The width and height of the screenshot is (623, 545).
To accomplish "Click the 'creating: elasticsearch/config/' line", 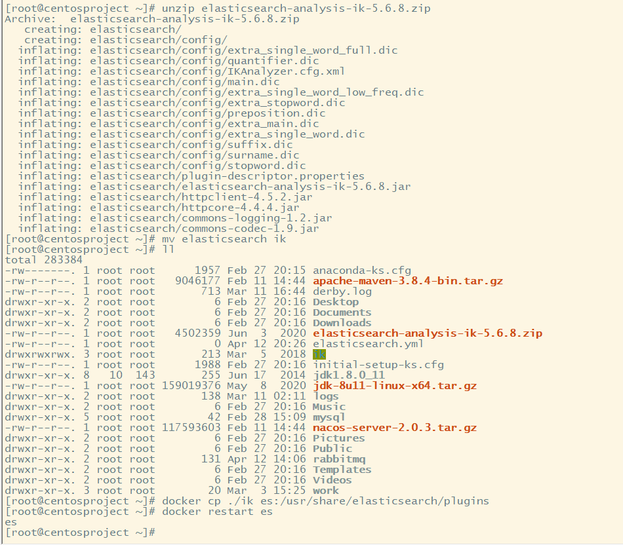I will pyautogui.click(x=125, y=40).
